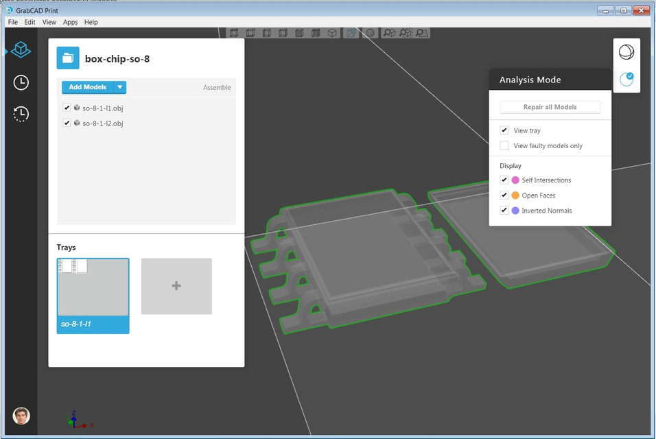Add a new tray with the plus thumbnail
656x439 pixels.
[x=176, y=286]
